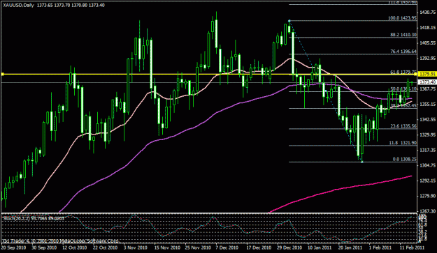Click the 1405.55 price axis label
Screen dimensions: 437x253
428,43
